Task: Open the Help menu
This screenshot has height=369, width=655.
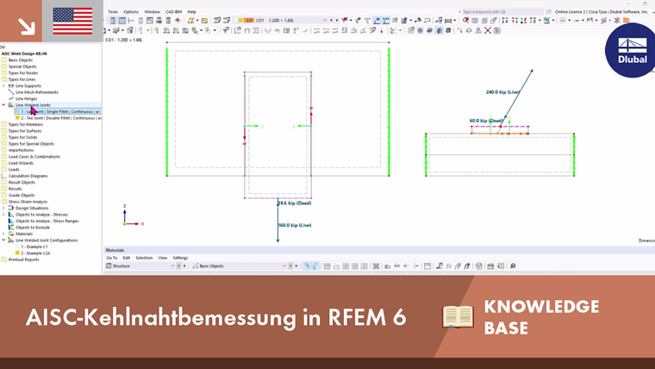Action: (191, 12)
